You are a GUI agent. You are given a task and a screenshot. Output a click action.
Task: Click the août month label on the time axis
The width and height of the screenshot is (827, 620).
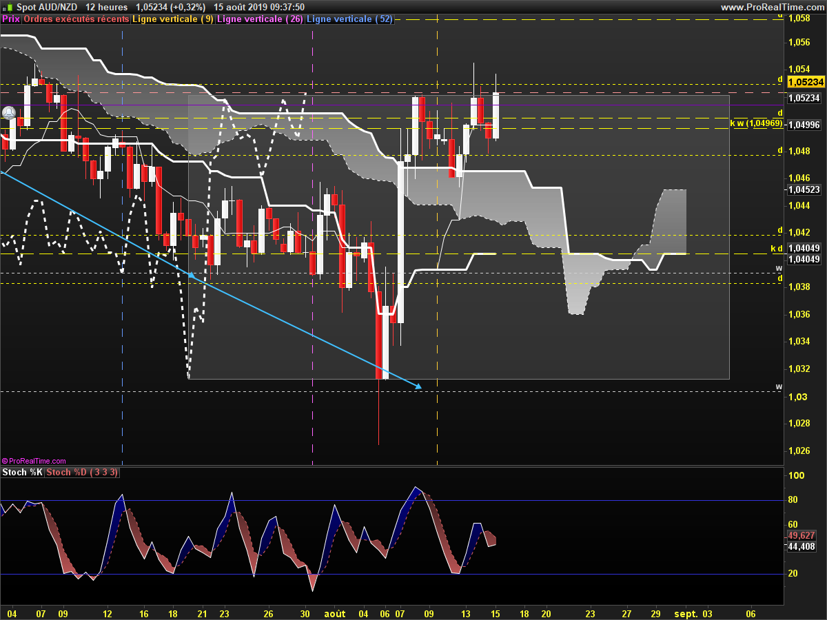[x=335, y=613]
